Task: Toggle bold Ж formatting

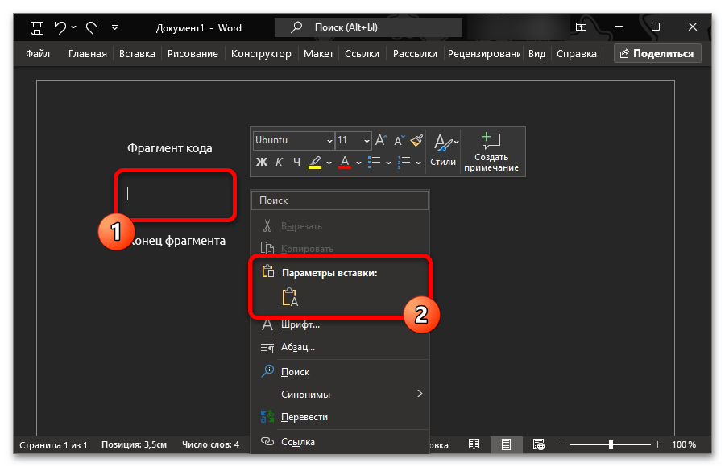Action: click(261, 162)
